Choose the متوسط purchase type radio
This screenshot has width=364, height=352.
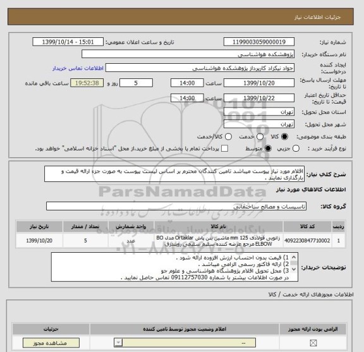(268, 149)
